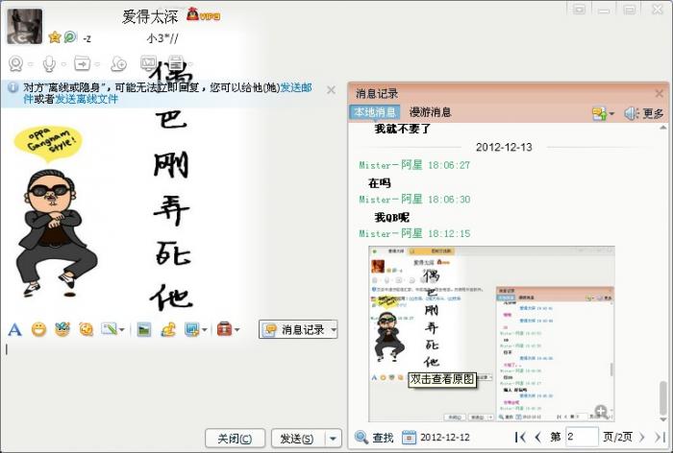This screenshot has width=673, height=453.
Task: Click the red VIP badge icon
Action: pos(204,15)
